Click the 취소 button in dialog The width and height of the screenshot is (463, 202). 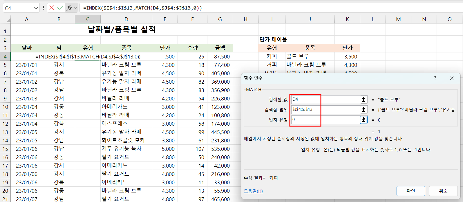tap(443, 191)
